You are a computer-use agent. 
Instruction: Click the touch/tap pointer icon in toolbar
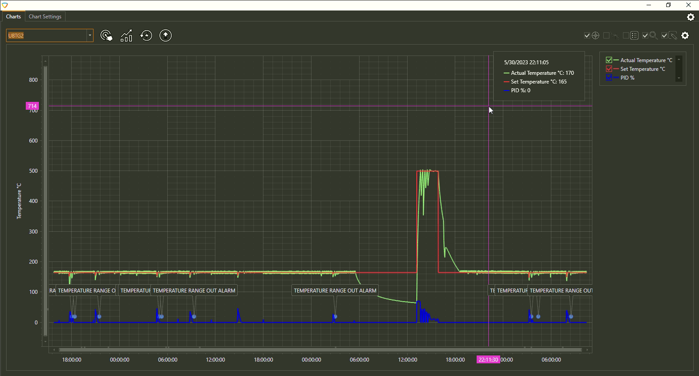pos(106,35)
